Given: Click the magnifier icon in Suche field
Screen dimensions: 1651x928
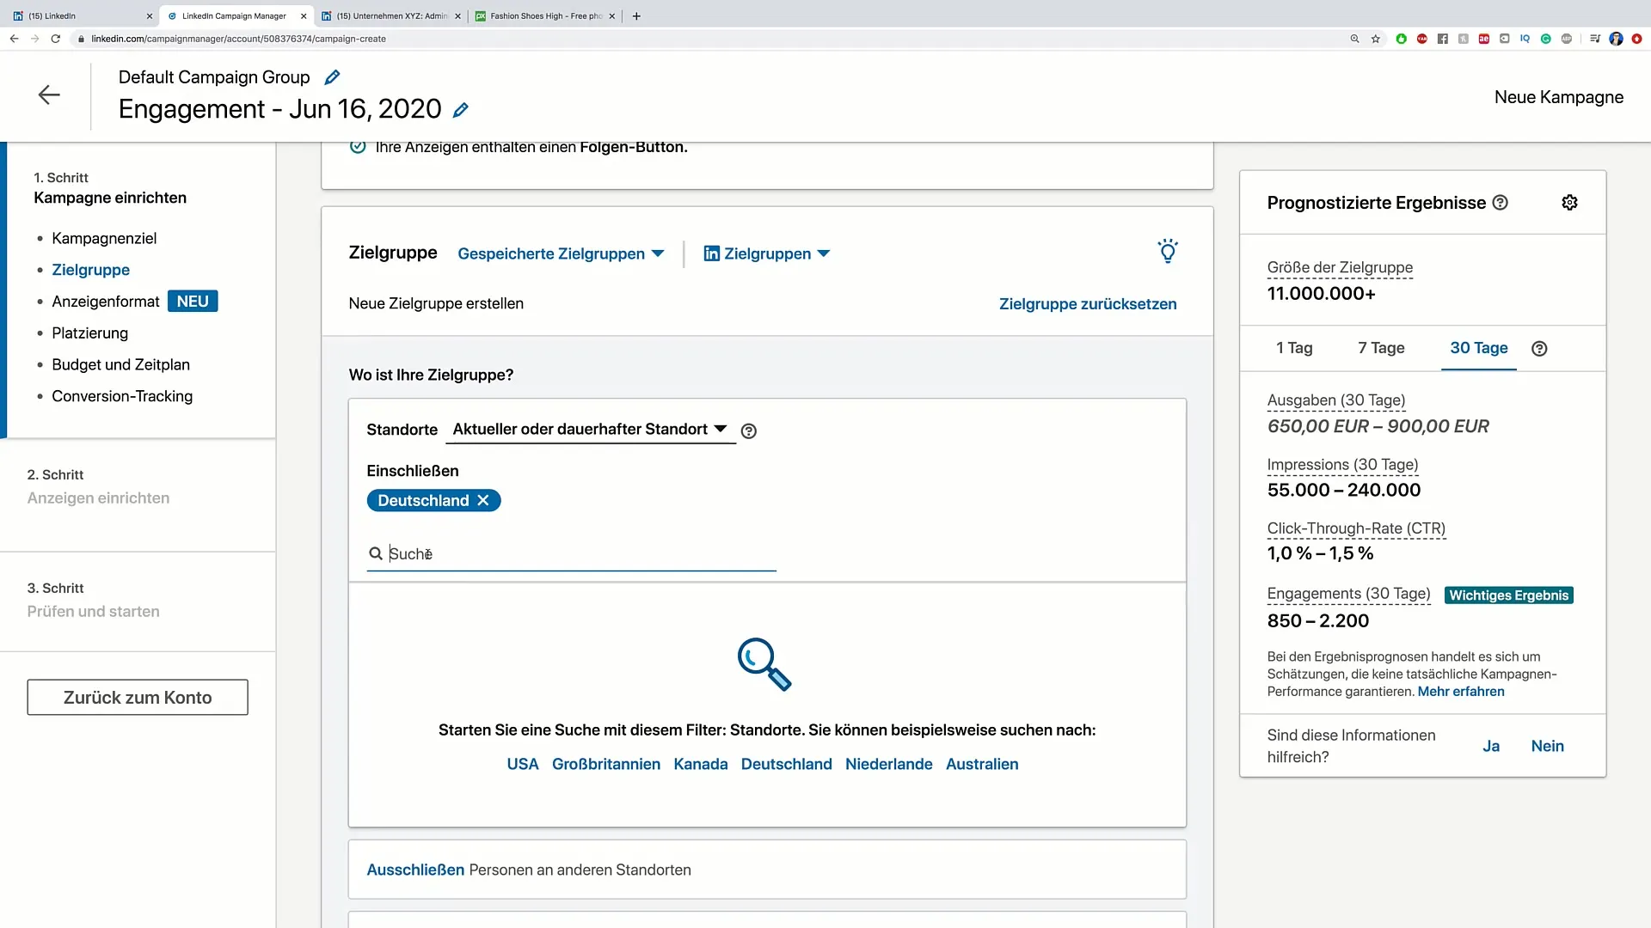Looking at the screenshot, I should (376, 554).
